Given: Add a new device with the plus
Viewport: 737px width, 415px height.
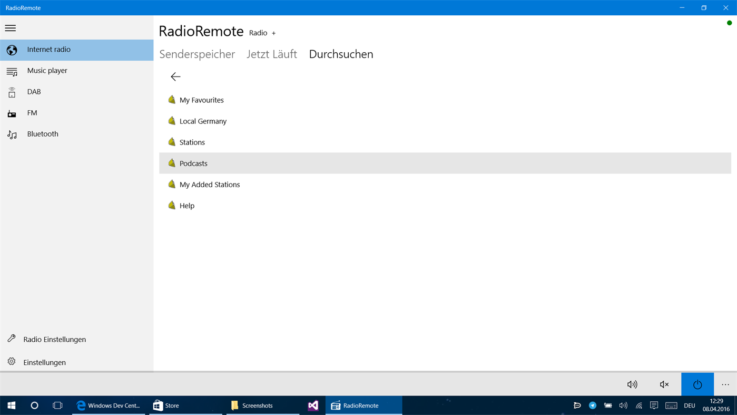Looking at the screenshot, I should click(273, 33).
